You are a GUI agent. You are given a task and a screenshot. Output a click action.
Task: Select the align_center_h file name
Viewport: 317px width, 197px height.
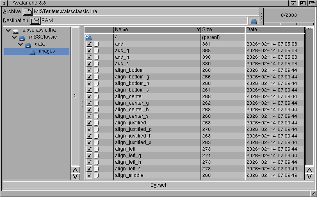click(132, 110)
